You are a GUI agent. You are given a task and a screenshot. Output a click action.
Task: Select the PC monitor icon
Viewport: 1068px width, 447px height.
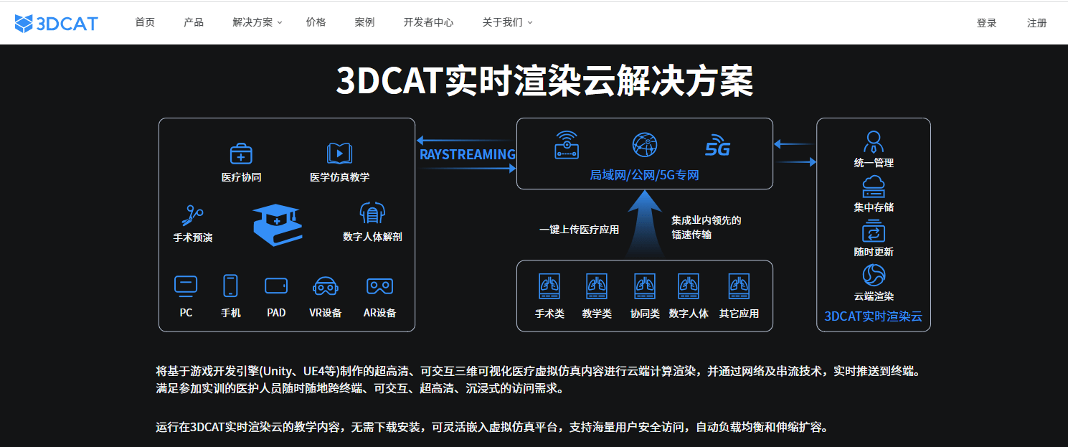[186, 286]
